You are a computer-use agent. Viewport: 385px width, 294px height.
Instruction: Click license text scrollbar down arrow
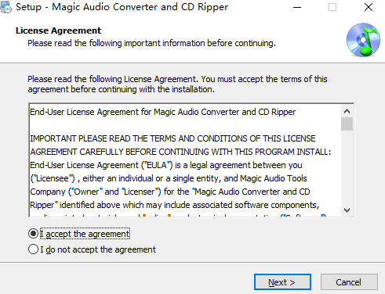tap(347, 210)
